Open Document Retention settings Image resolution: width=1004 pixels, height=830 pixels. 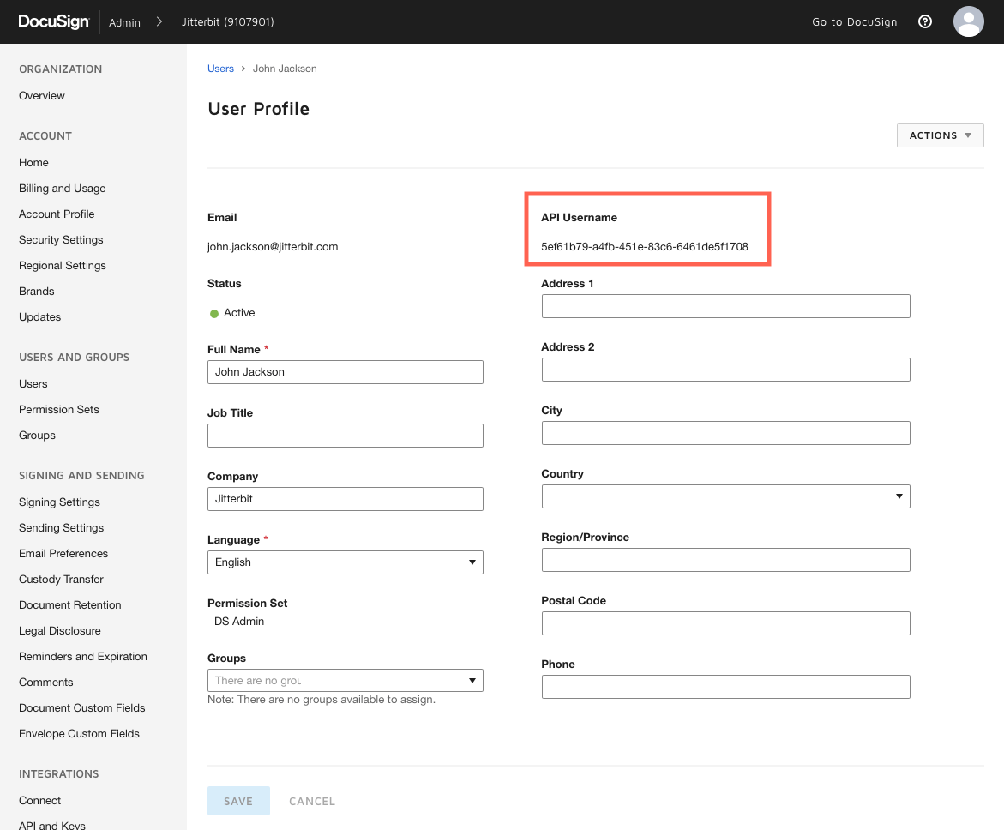coord(70,605)
